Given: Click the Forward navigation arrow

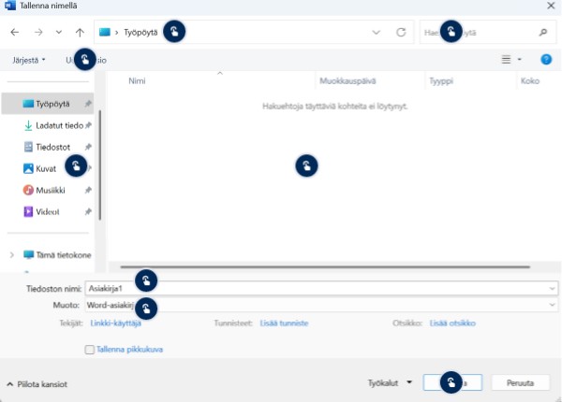Looking at the screenshot, I should pos(38,32).
